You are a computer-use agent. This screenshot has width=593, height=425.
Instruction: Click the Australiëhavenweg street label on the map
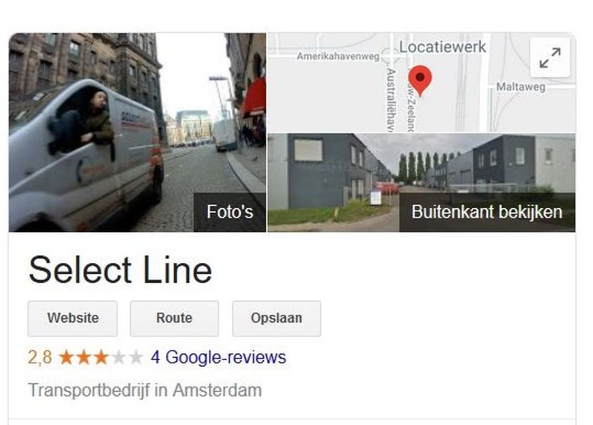[391, 100]
